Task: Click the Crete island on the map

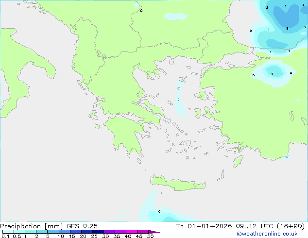Action: (x=178, y=183)
